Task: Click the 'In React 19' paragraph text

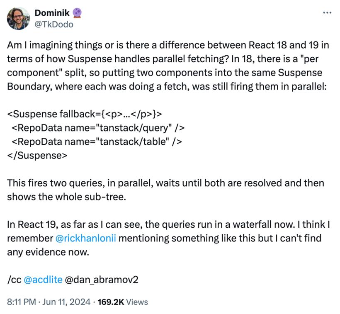Action: tap(168, 238)
